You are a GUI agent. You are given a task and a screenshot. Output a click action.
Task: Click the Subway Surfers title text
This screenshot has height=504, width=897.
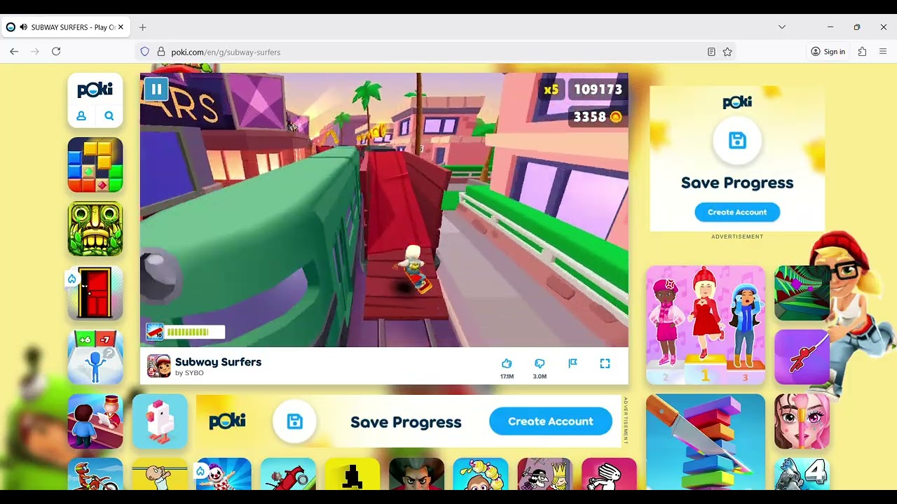(x=218, y=362)
